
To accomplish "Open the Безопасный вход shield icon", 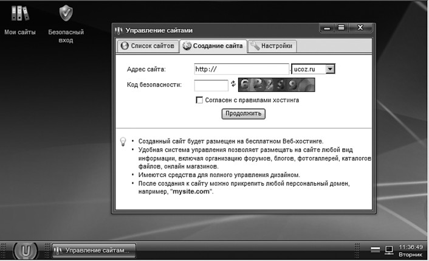I will tap(66, 15).
